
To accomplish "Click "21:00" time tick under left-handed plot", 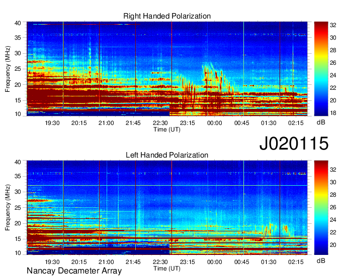I will coord(106,262).
